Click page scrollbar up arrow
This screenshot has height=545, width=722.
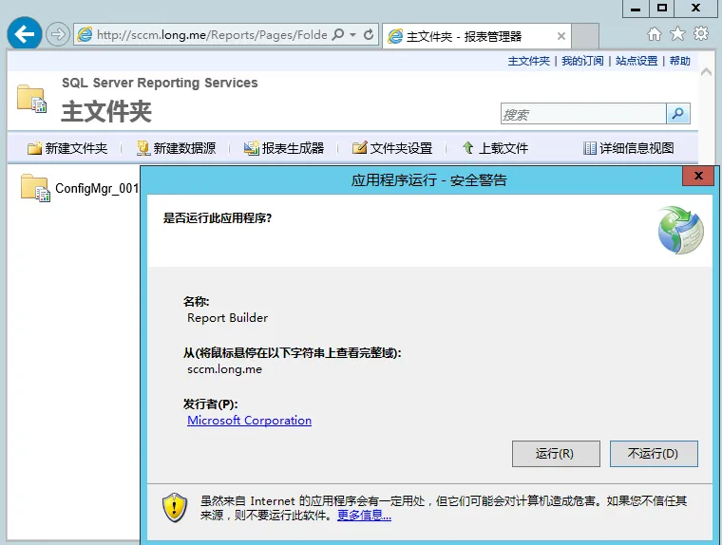(x=706, y=72)
